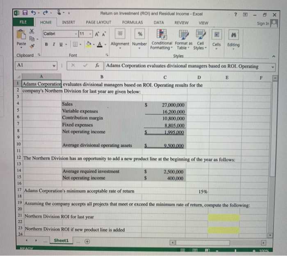Expand the formula bar chevron
287x256 pixels.
(273, 67)
